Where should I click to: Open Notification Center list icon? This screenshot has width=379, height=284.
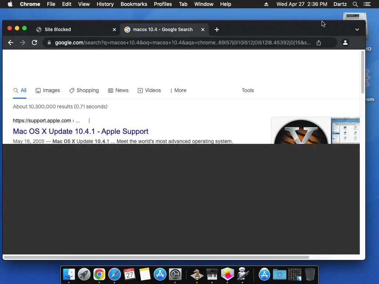(x=367, y=4)
